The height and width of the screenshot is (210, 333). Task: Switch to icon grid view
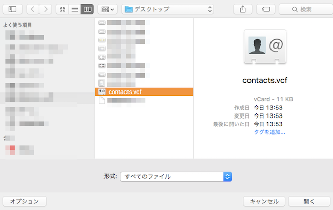(x=63, y=9)
